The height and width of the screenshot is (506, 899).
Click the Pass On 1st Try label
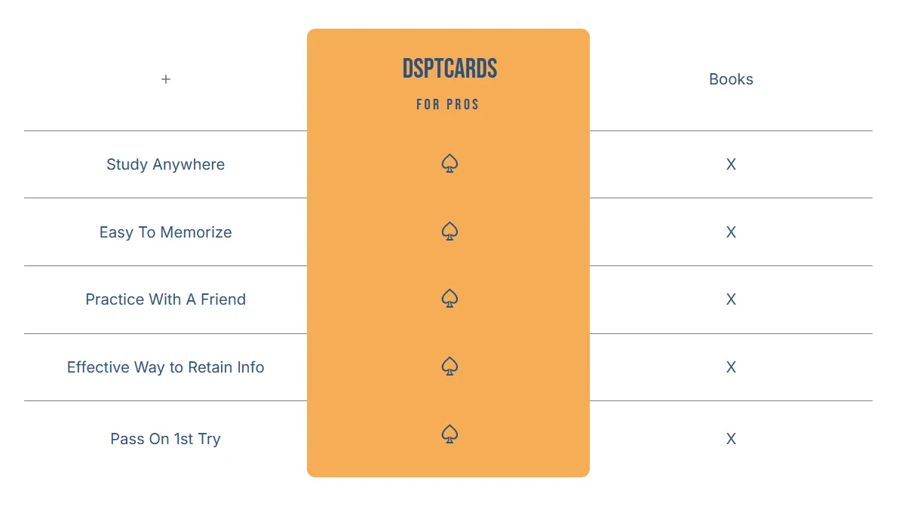point(166,439)
